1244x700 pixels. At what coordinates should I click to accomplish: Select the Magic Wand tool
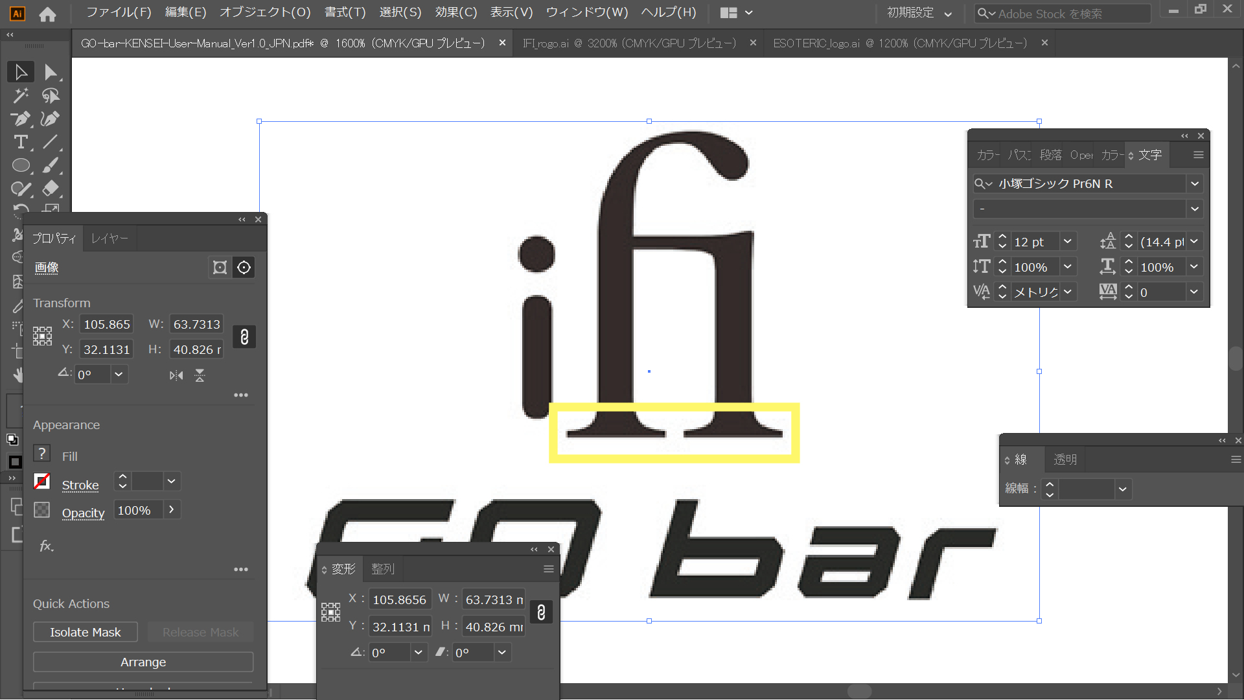point(21,95)
